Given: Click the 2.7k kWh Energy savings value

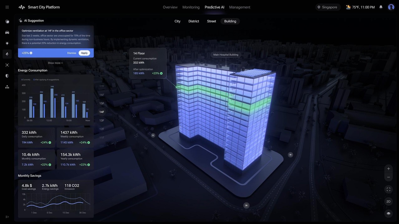Looking at the screenshot, I should (x=50, y=186).
